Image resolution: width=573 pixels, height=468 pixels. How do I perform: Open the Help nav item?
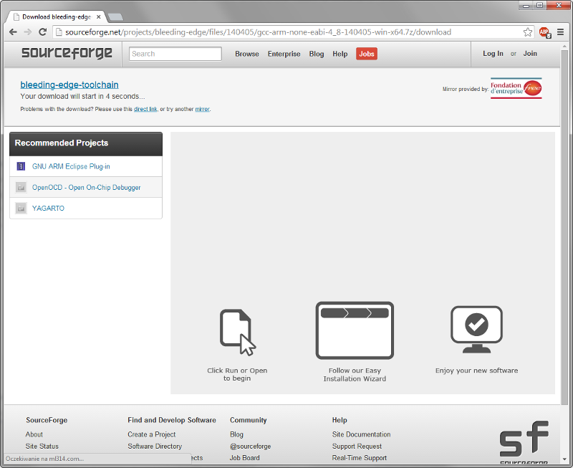[340, 54]
